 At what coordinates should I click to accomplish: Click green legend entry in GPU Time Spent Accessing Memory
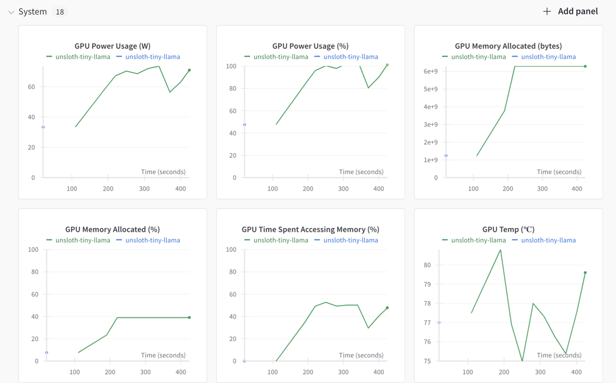click(276, 240)
